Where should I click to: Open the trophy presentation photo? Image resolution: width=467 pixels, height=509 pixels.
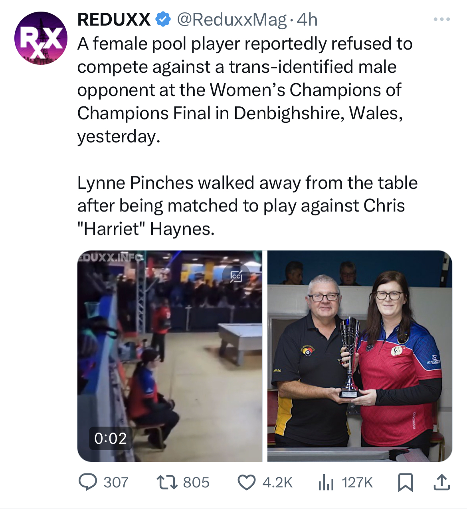point(360,356)
